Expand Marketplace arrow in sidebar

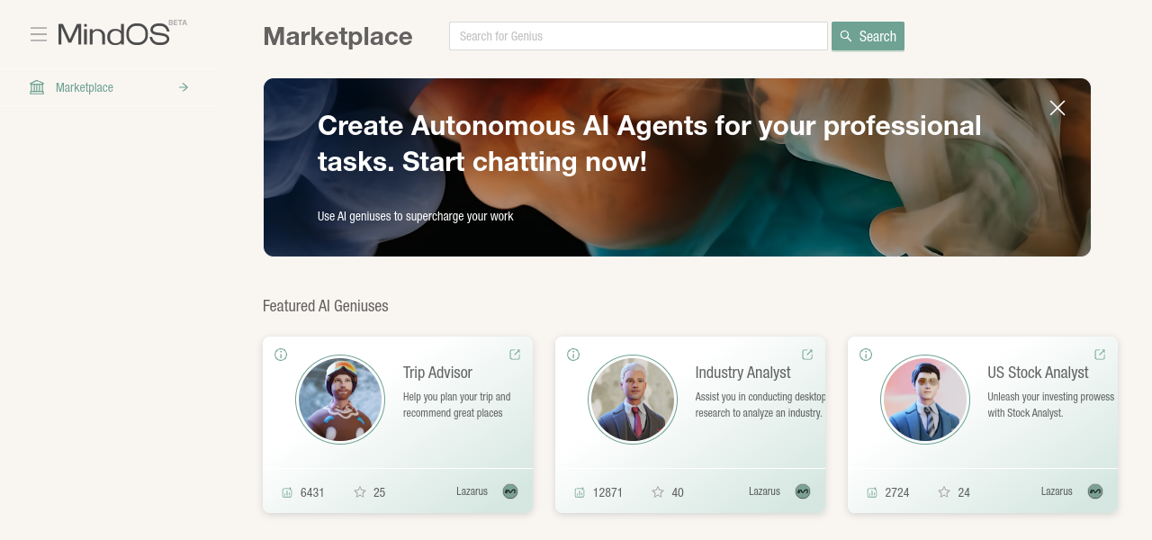click(x=184, y=87)
